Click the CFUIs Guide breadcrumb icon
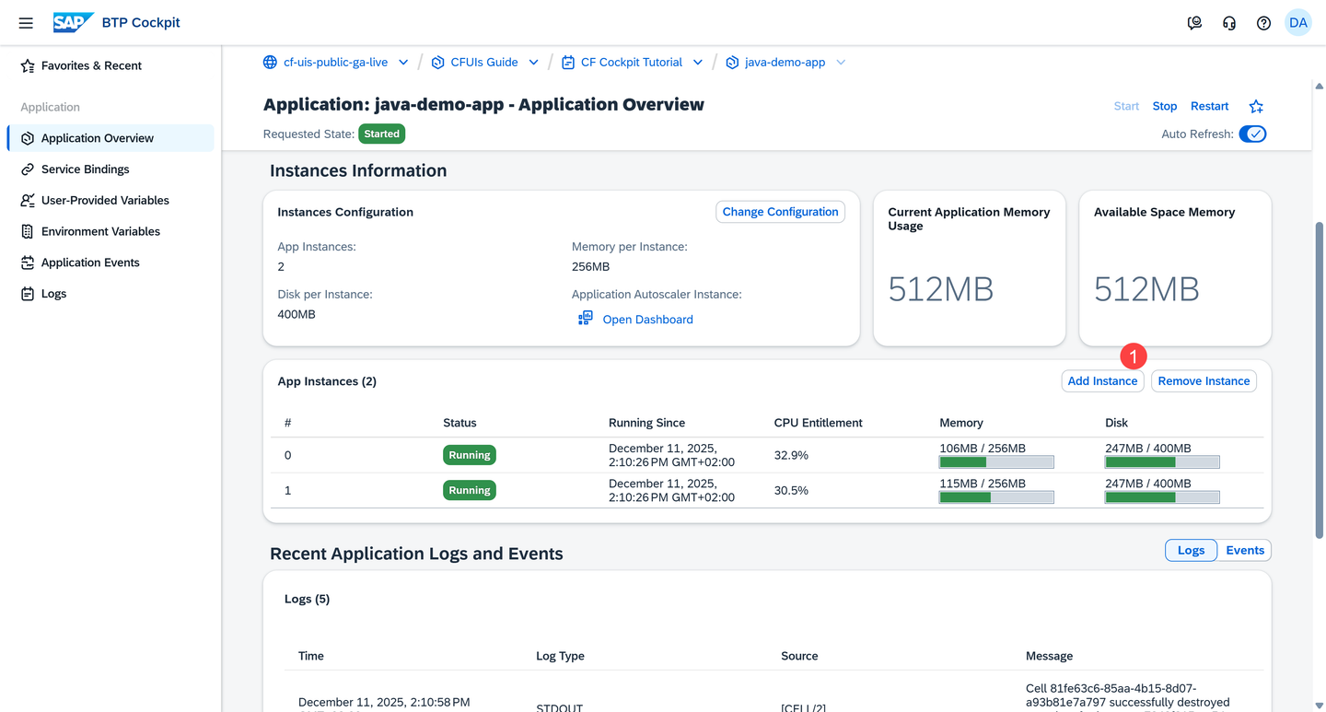The width and height of the screenshot is (1326, 712). 437,63
